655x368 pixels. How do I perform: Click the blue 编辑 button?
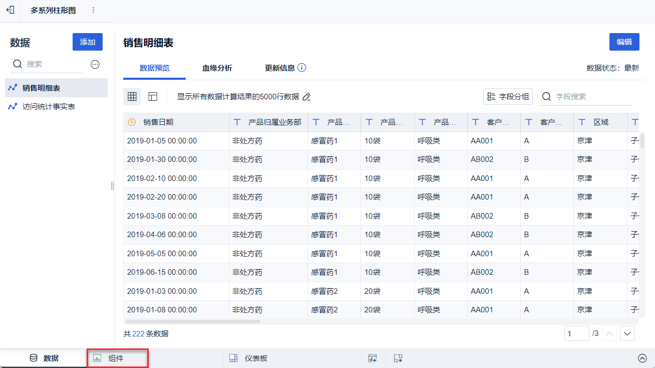(624, 42)
